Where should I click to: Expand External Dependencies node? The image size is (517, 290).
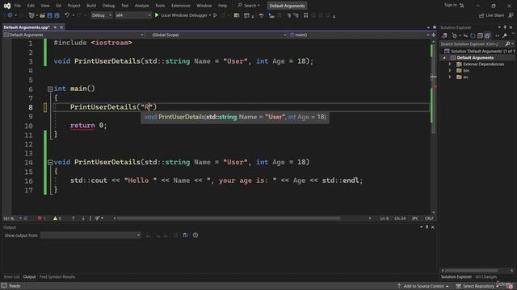point(450,64)
